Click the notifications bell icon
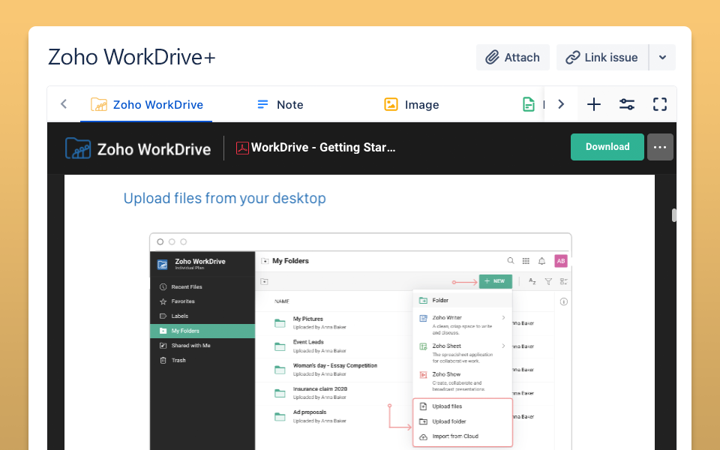This screenshot has height=450, width=720. 541,261
